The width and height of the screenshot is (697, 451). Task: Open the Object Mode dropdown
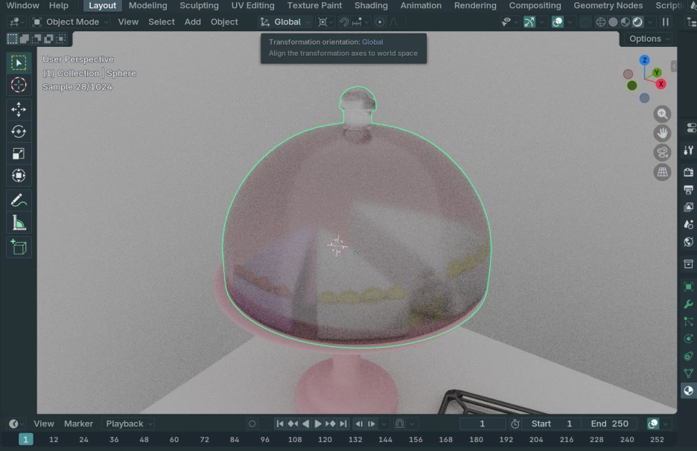click(x=71, y=22)
